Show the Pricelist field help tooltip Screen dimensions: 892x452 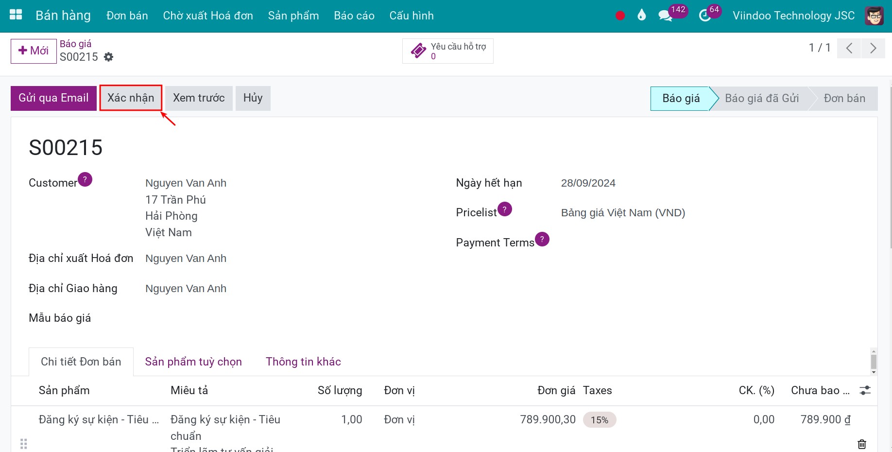[x=505, y=209]
